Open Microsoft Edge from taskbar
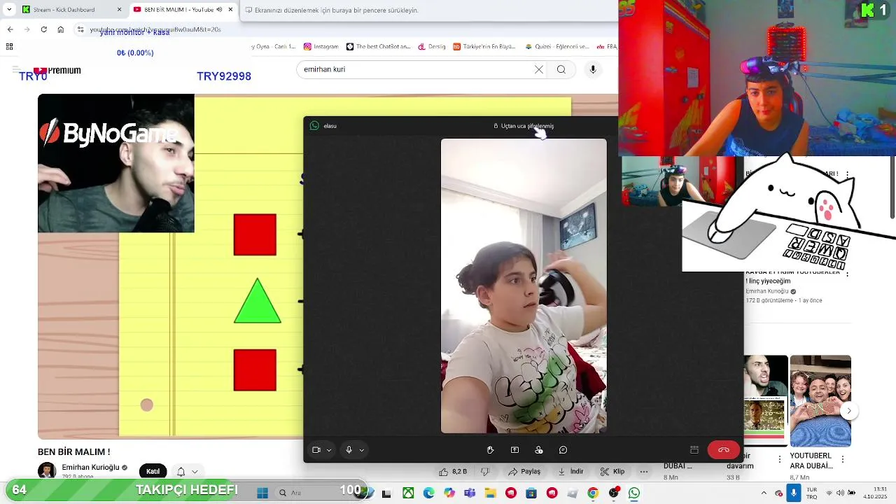Viewport: 896px width, 504px height. (428, 493)
